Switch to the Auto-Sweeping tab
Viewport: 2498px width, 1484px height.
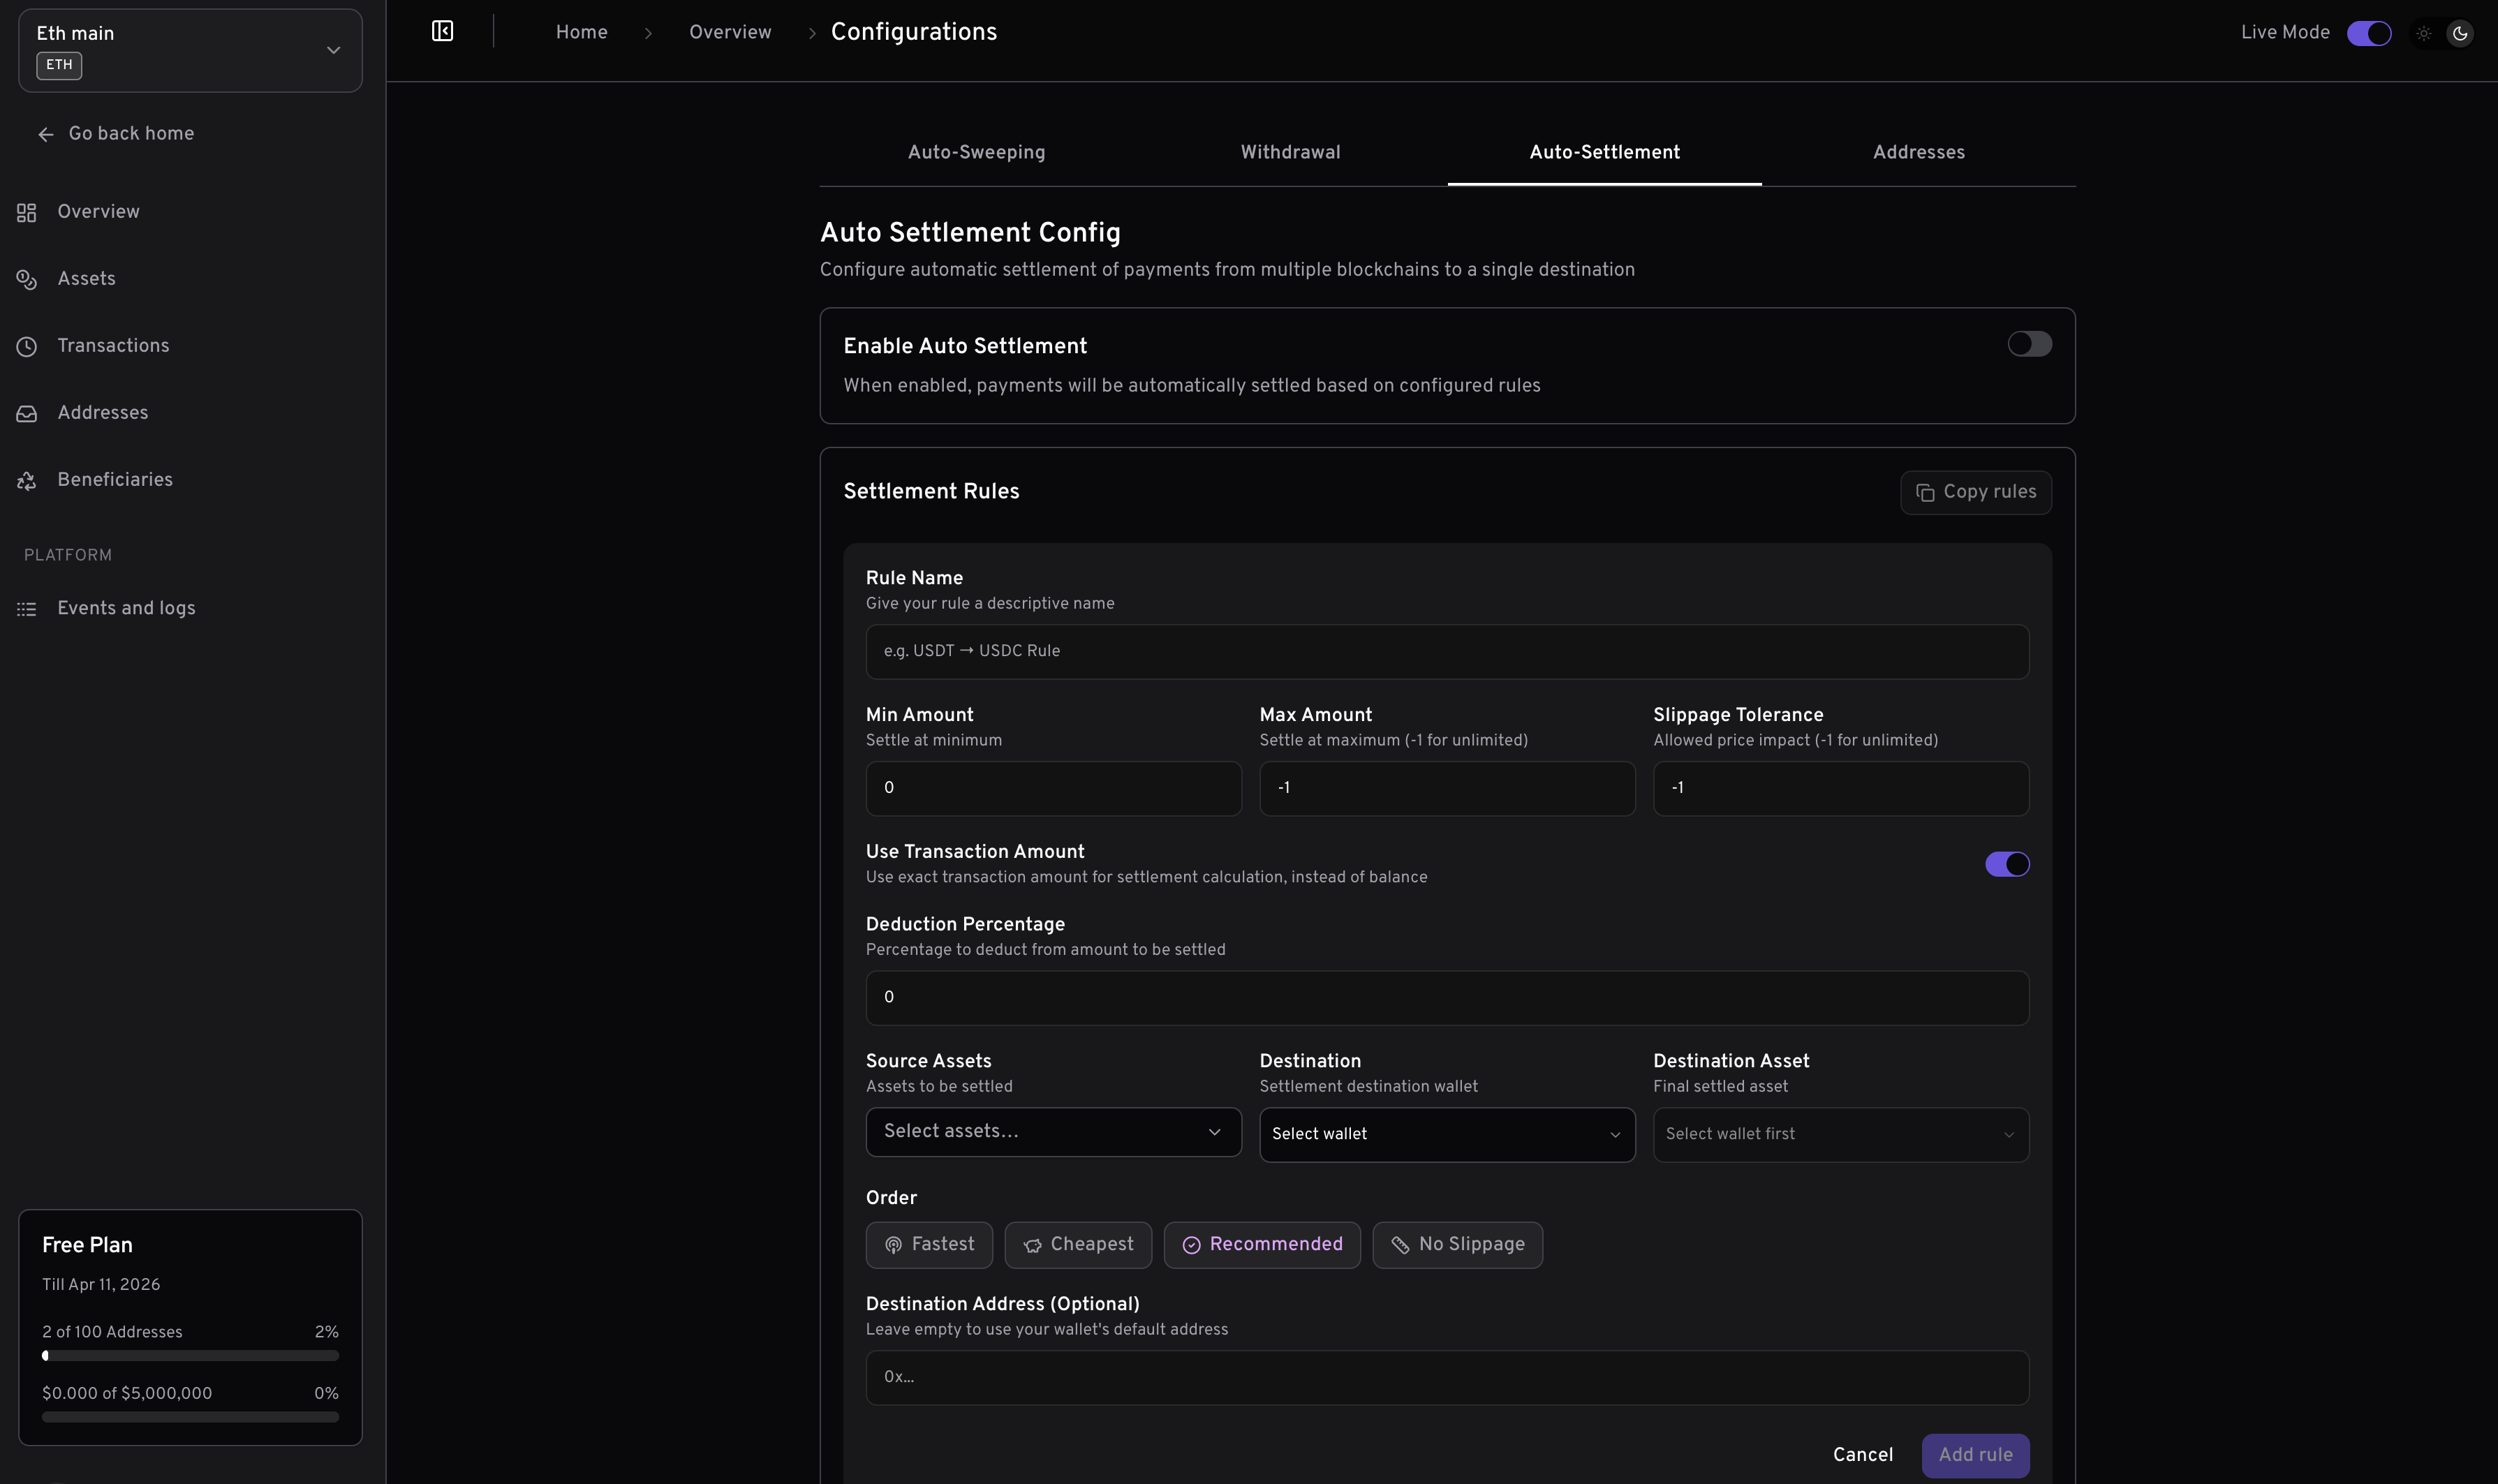point(976,153)
